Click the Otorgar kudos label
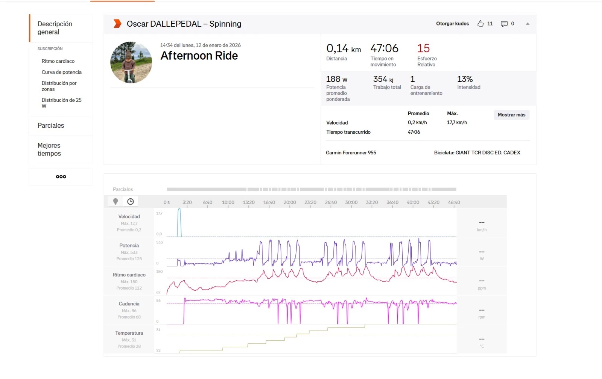The width and height of the screenshot is (602, 379). pyautogui.click(x=452, y=24)
